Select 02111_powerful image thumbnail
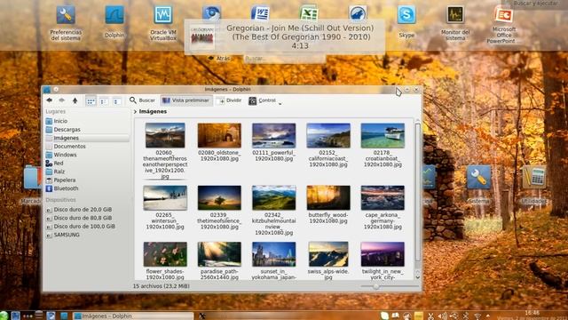The width and height of the screenshot is (568, 320). click(x=274, y=135)
